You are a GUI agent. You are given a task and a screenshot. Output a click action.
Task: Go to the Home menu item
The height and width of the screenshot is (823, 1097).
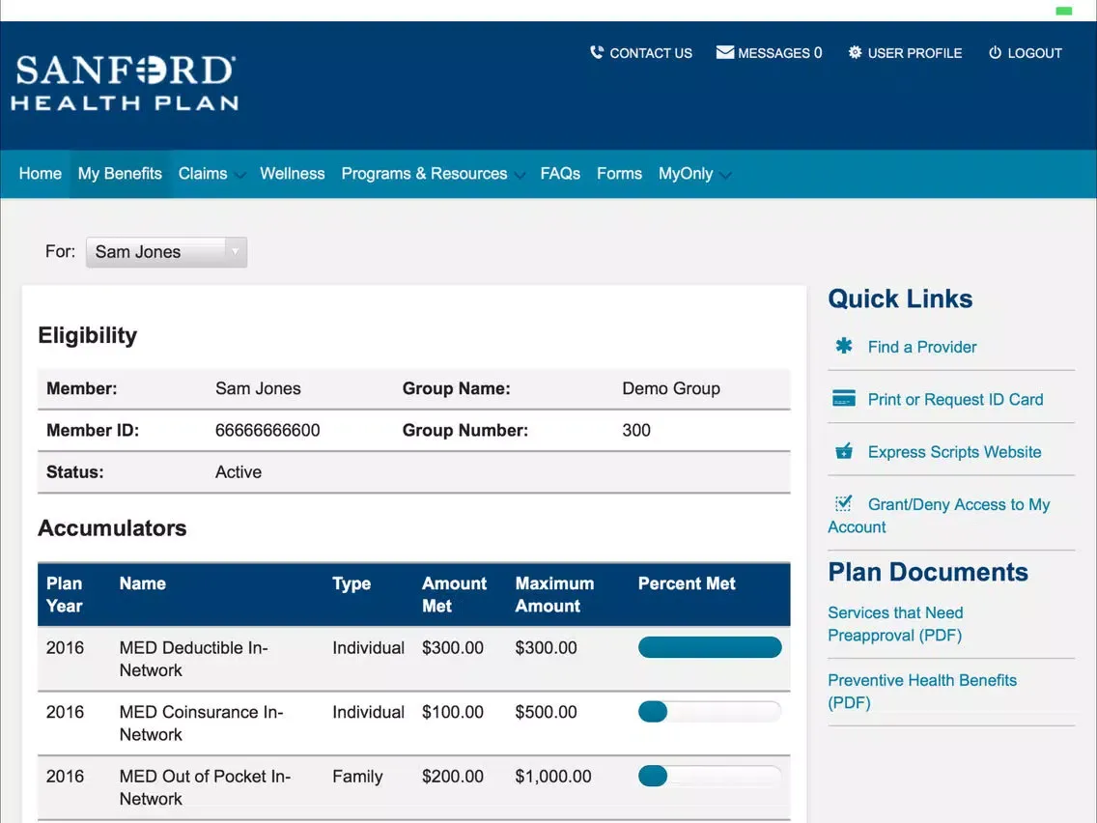pos(40,174)
